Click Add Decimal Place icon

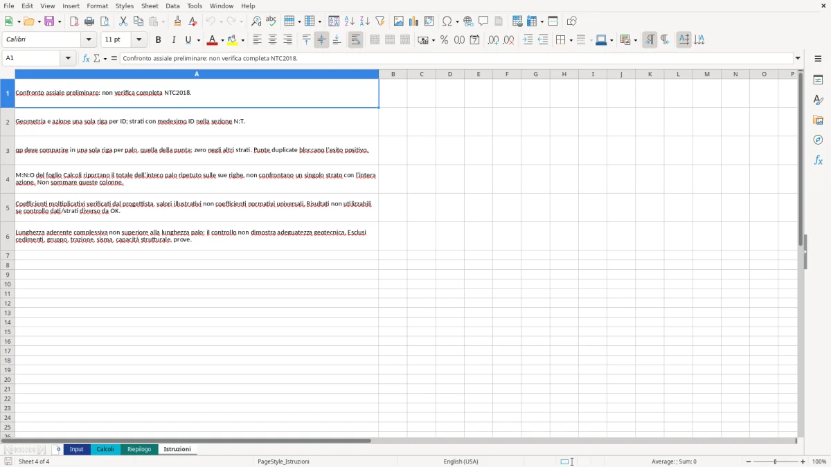point(494,40)
